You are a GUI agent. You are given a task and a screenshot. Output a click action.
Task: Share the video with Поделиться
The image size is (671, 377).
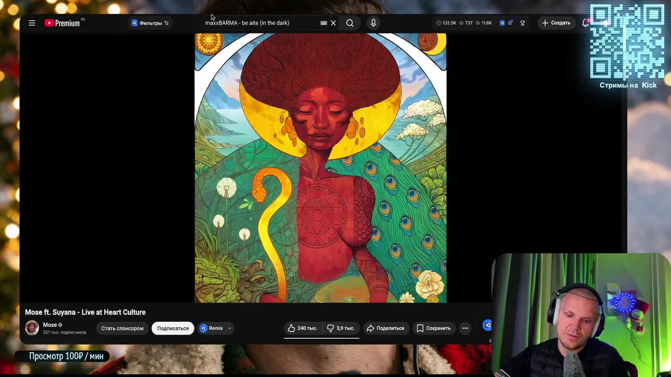point(385,328)
